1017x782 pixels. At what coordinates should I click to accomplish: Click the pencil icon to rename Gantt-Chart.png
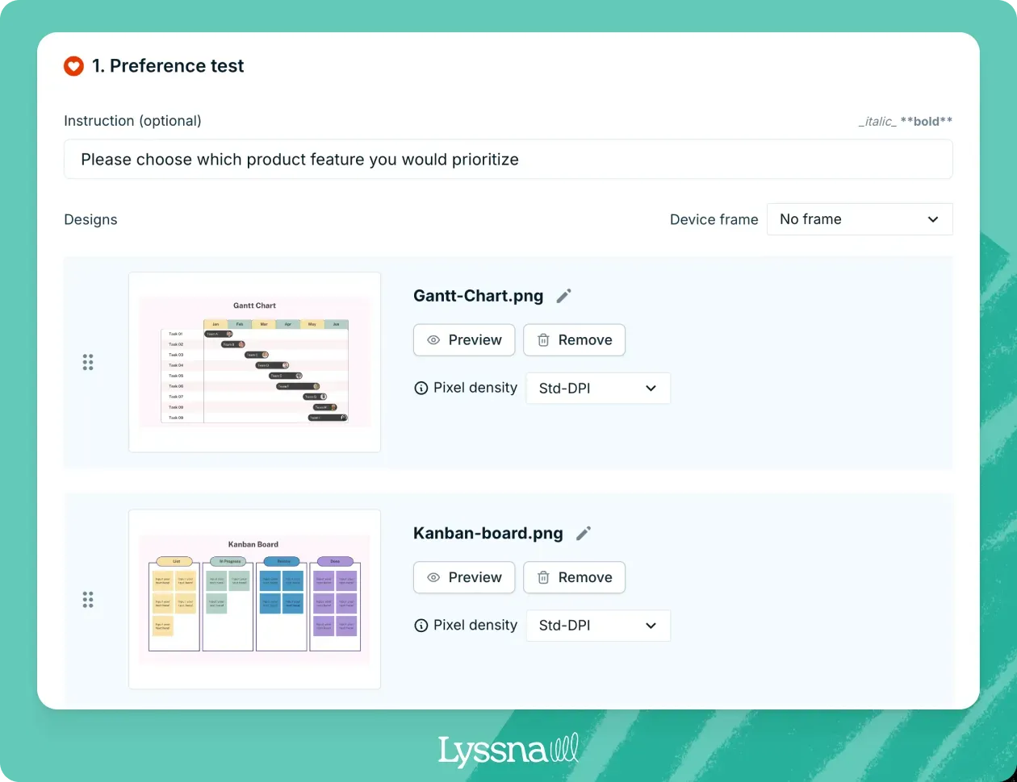[x=563, y=296]
